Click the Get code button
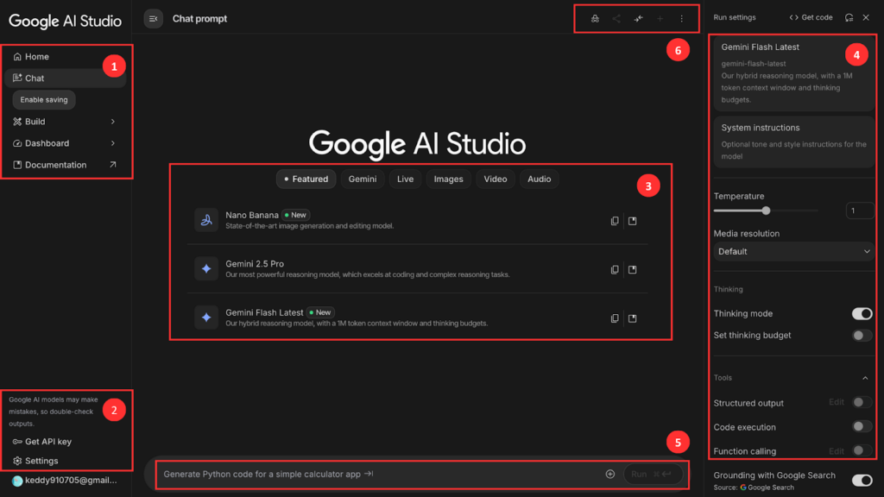Viewport: 884px width, 497px height. click(811, 17)
